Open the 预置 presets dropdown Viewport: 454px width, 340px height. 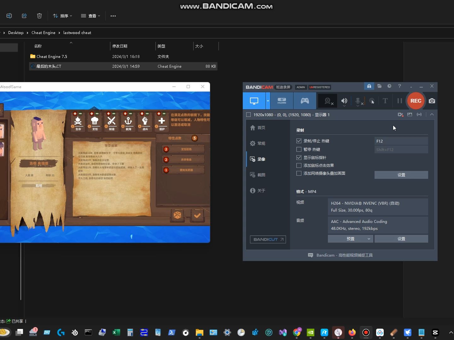pos(350,239)
